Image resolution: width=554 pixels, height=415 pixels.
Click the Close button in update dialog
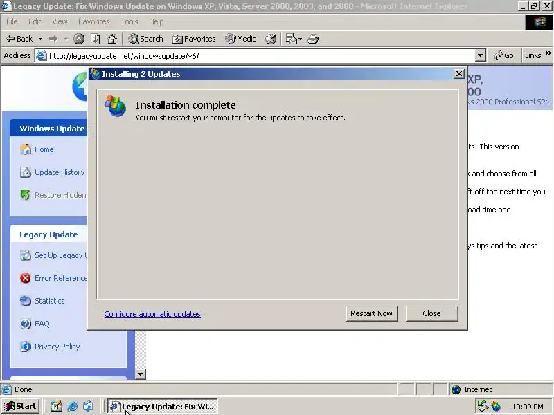(431, 313)
